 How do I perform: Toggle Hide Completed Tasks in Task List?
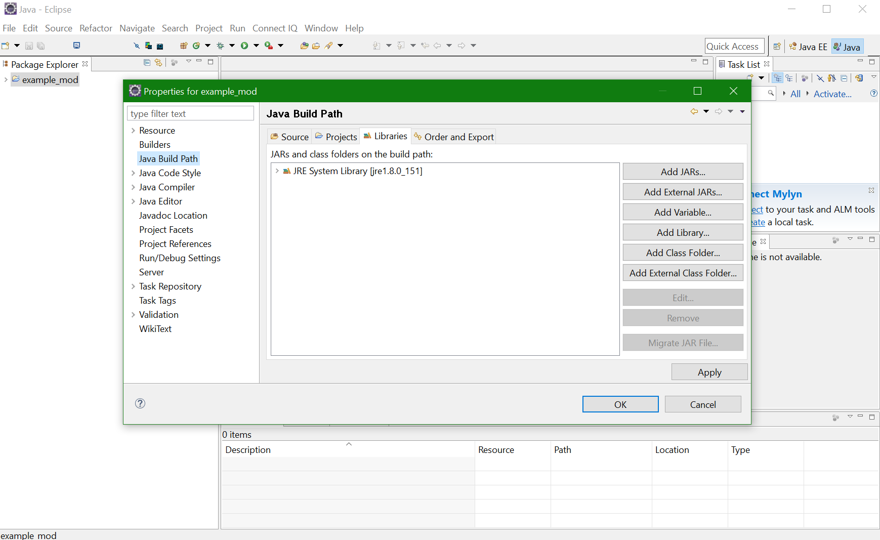[820, 78]
